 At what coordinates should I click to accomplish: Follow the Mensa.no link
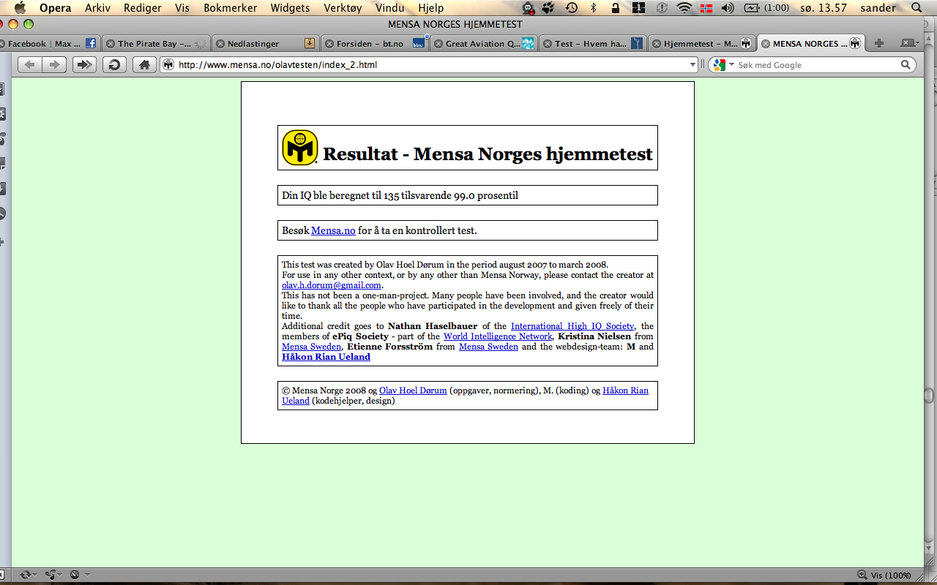point(333,230)
